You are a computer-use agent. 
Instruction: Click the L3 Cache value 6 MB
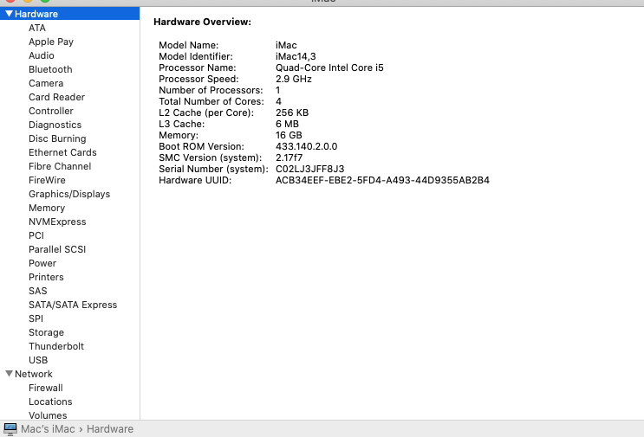tap(287, 124)
